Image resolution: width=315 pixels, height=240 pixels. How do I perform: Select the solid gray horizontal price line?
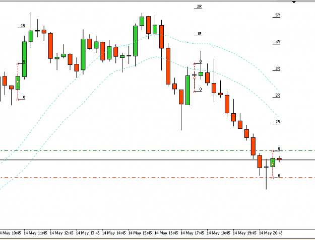pos(157,160)
